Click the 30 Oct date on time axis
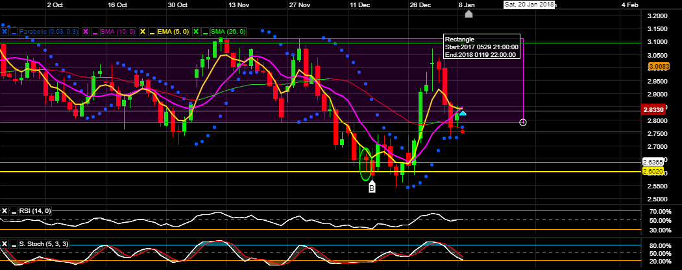 177,5
